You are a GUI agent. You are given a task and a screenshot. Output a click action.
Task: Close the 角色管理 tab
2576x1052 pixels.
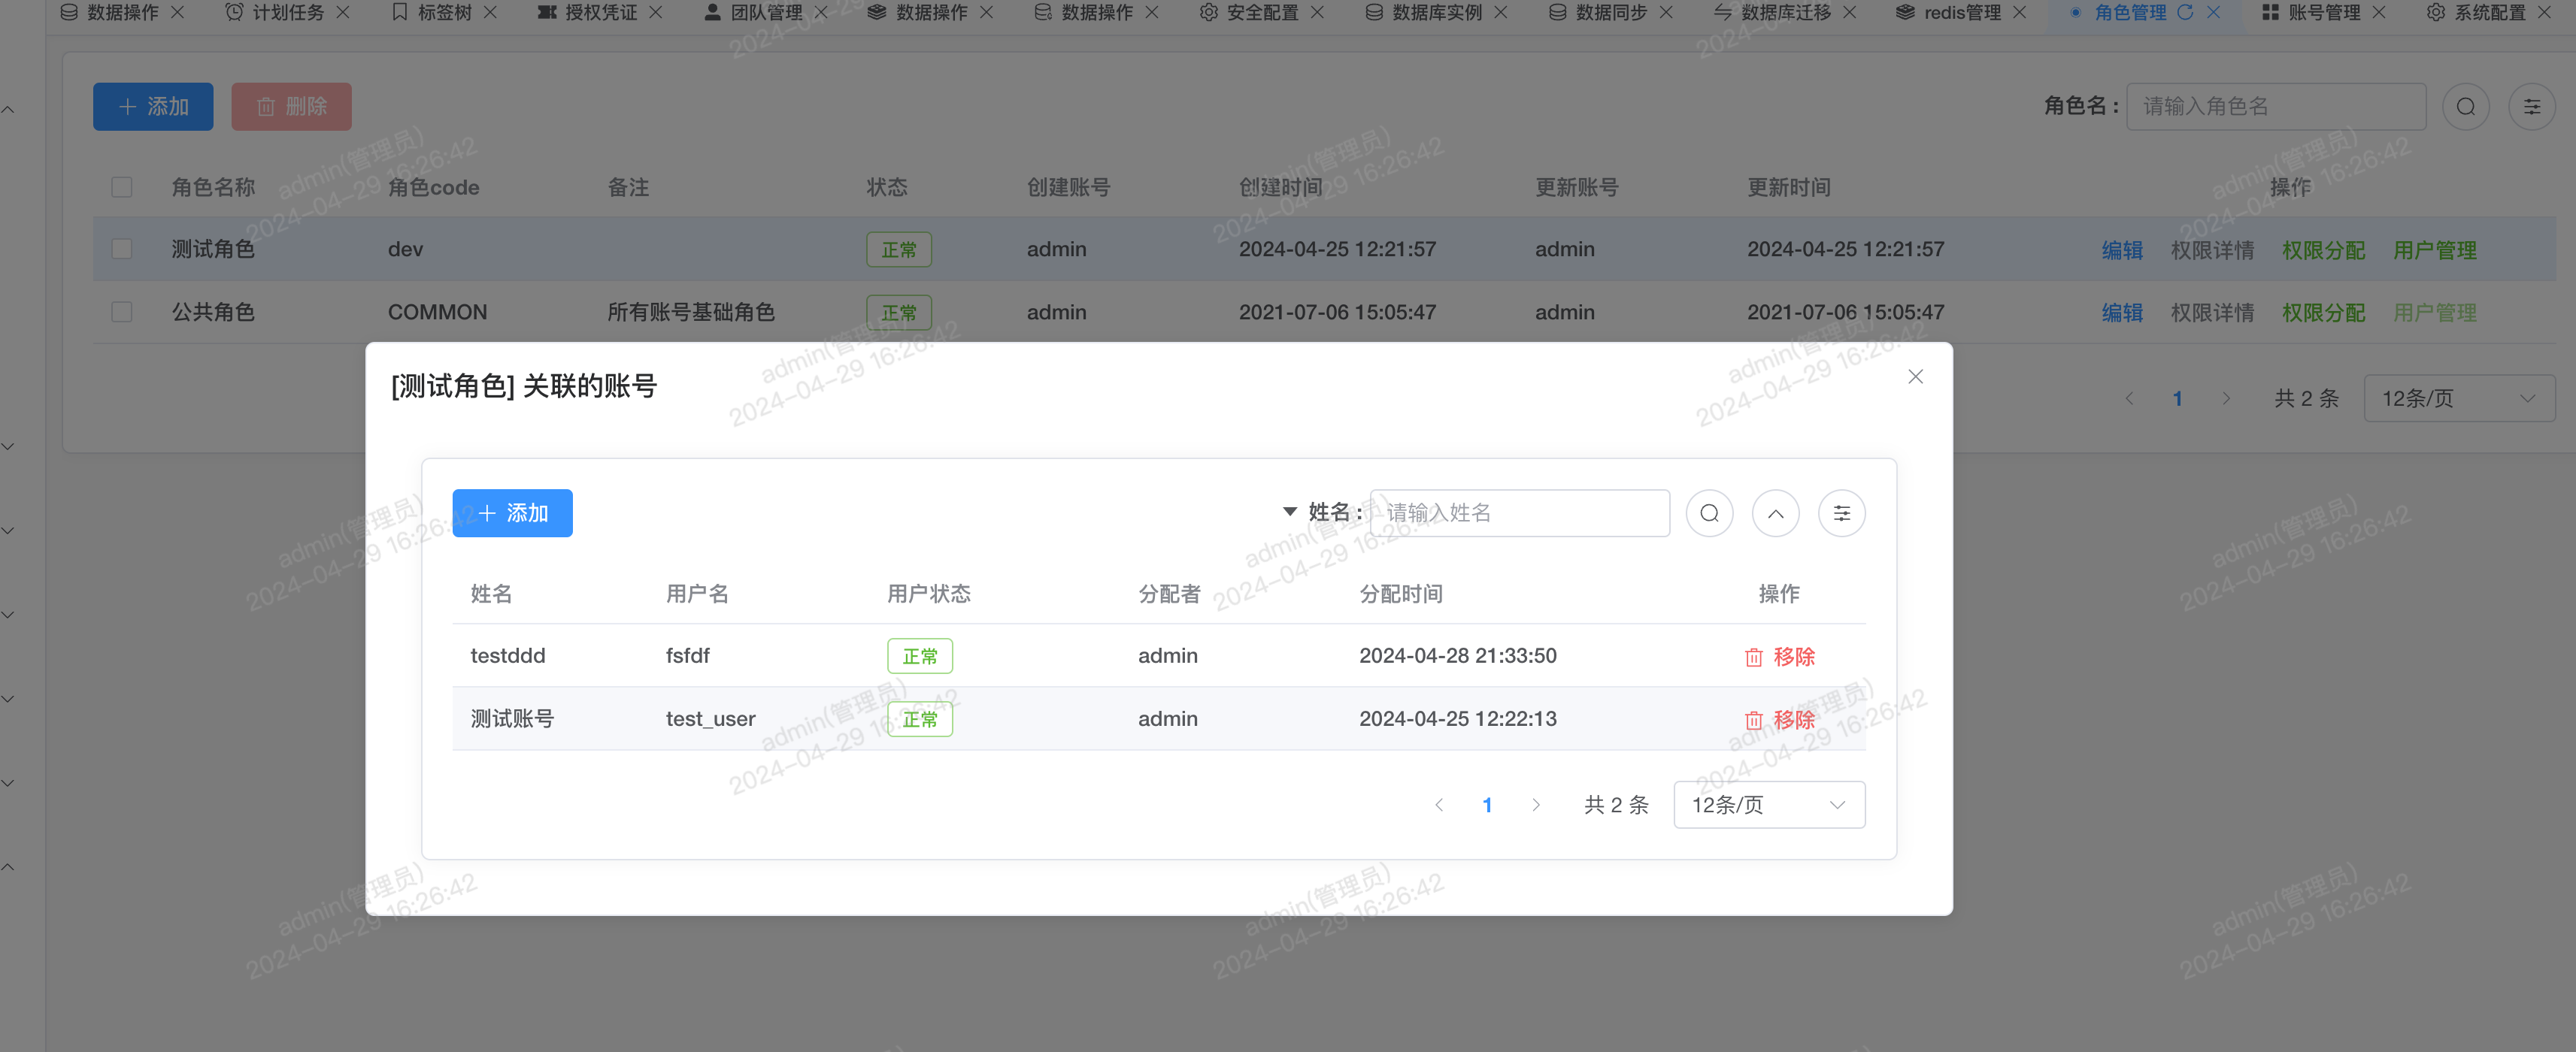(2213, 12)
